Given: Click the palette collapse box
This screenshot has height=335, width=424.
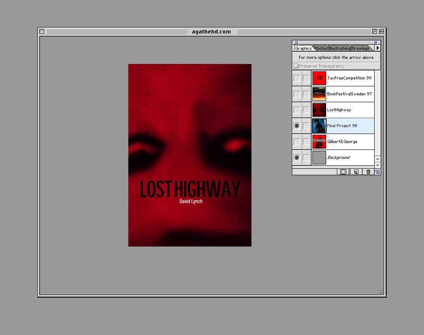Looking at the screenshot, I should coord(376,43).
